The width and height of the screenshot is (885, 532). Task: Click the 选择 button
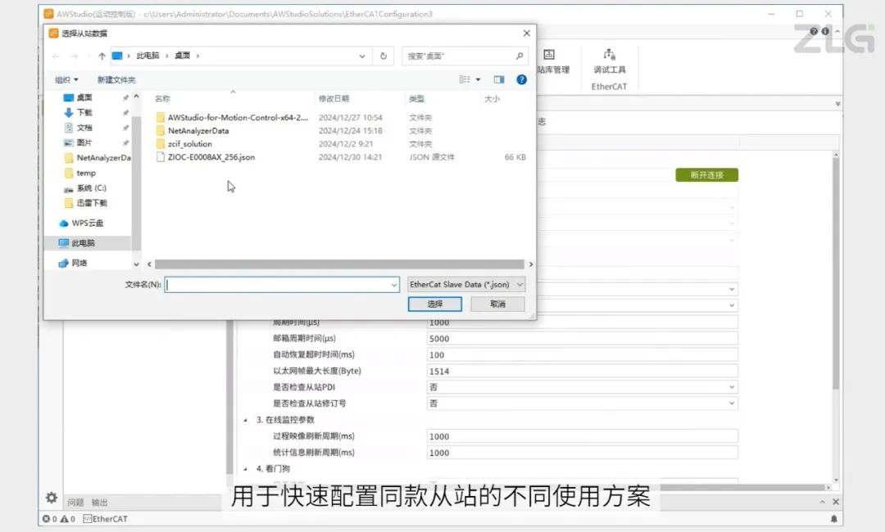(434, 304)
